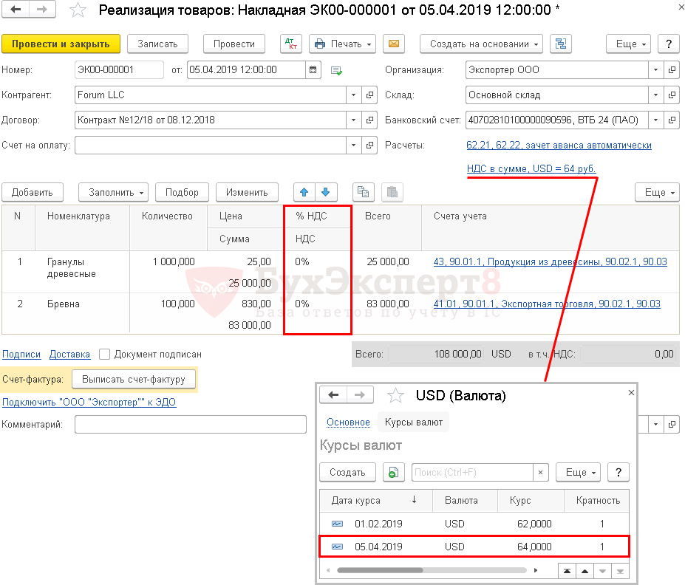Switch to the Основное tab
685x585 pixels.
click(x=348, y=422)
